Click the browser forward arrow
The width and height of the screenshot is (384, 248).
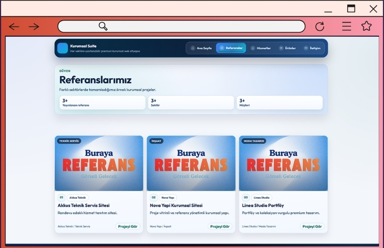click(33, 26)
